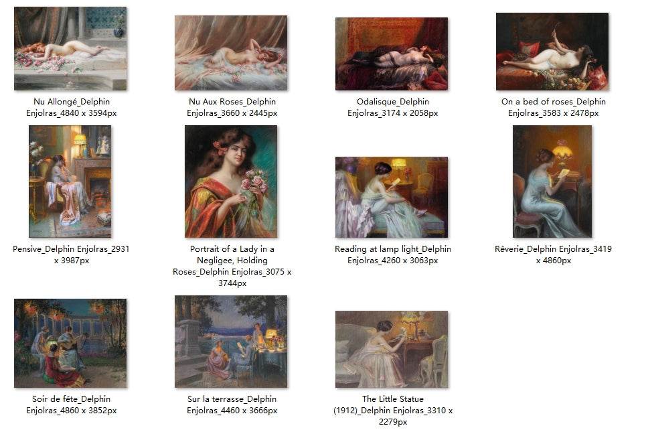The width and height of the screenshot is (646, 430).
Task: Select The Little Statue (1912) thumbnail
Action: (392, 349)
